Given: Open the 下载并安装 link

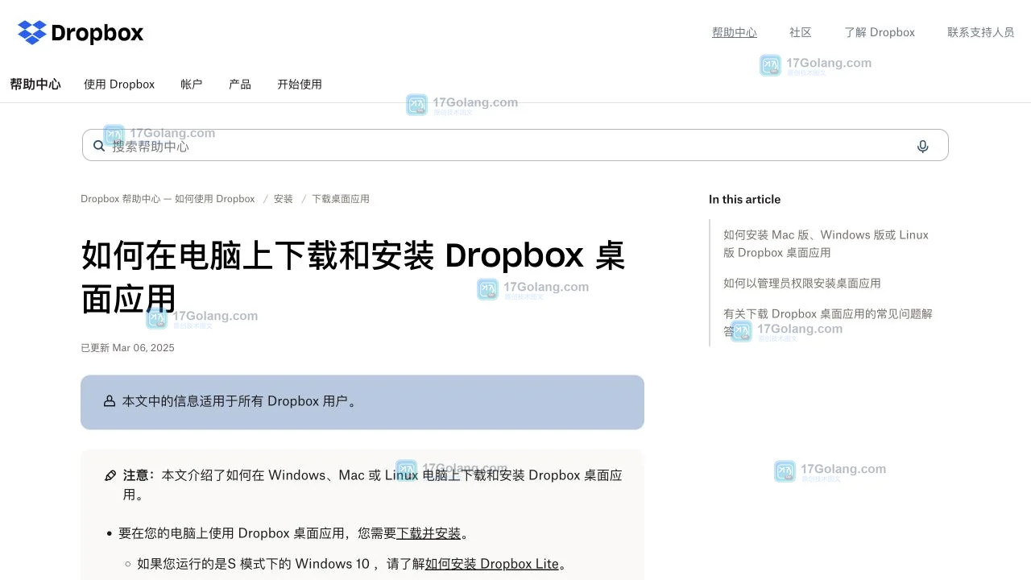Looking at the screenshot, I should [429, 533].
